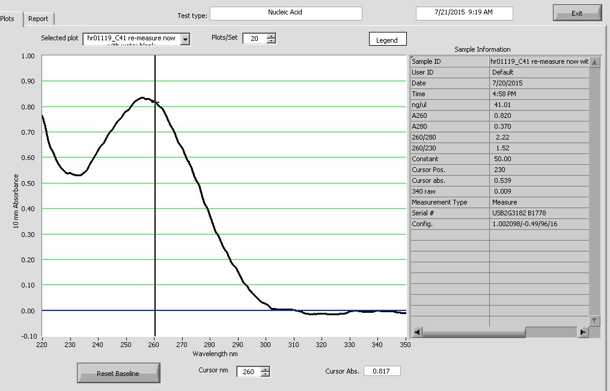Open the Selected plot dropdown
610x391 pixels.
pyautogui.click(x=185, y=39)
